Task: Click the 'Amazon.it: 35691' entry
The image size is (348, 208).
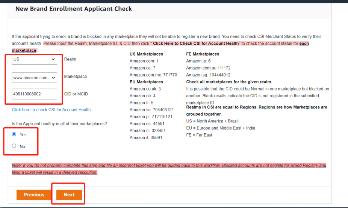Action: coord(146,138)
